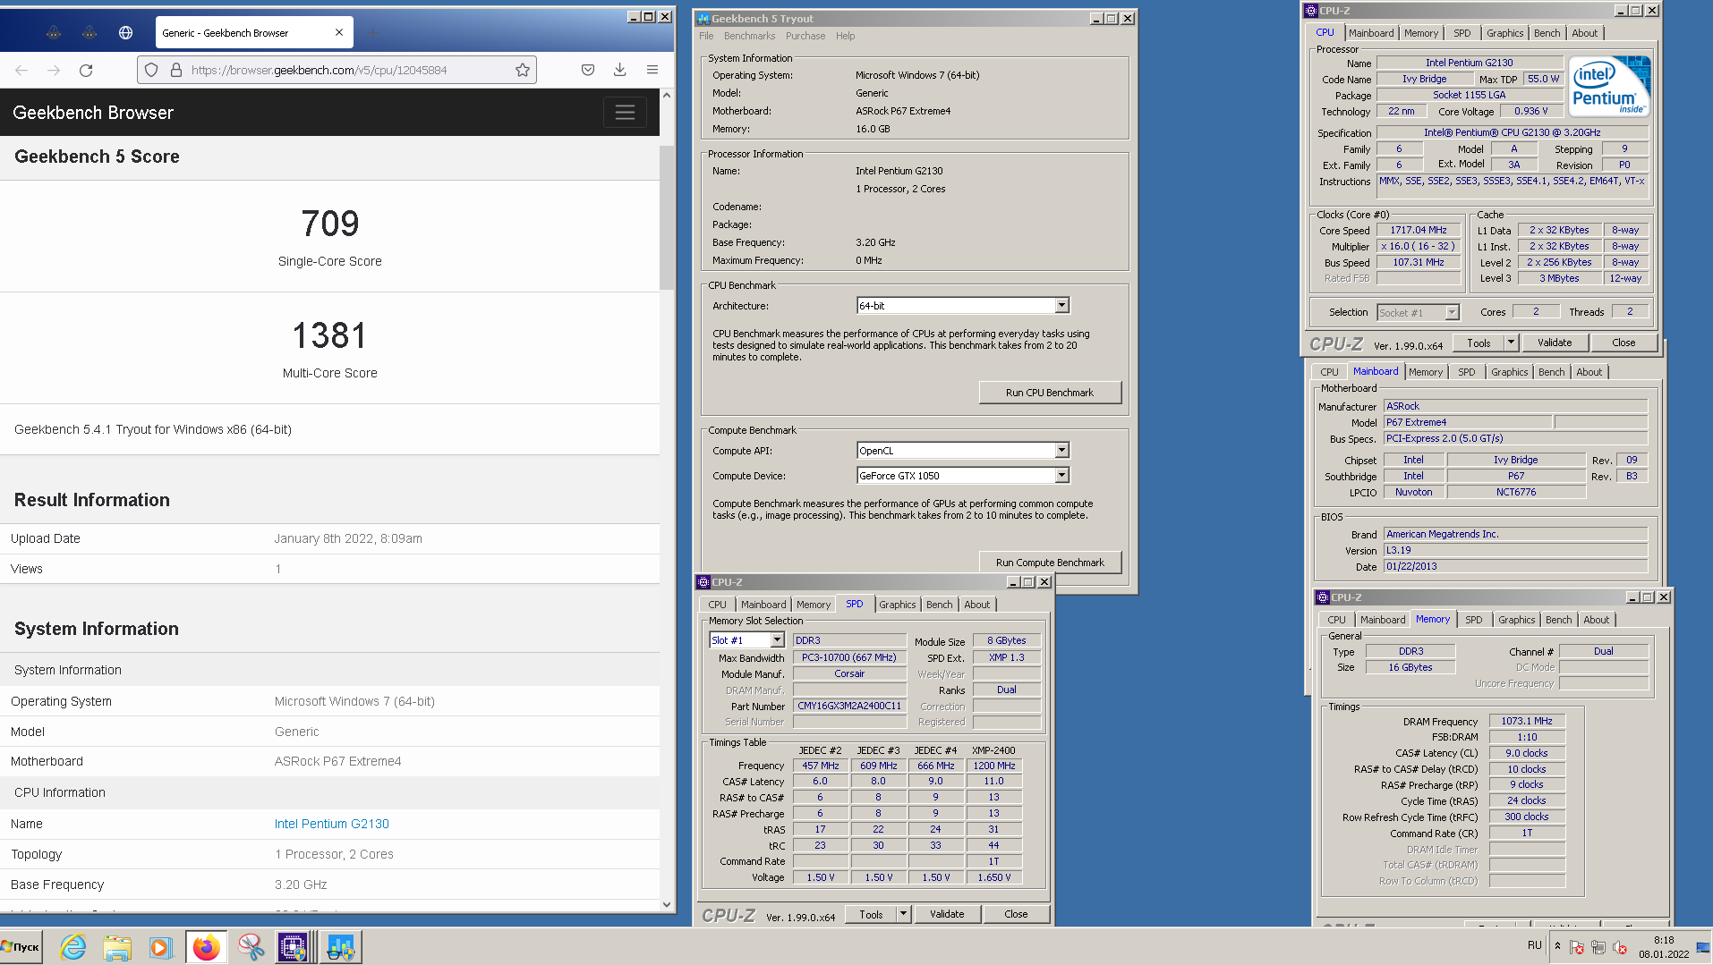Open the Action Center flag tray icon
This screenshot has width=1713, height=965.
point(1577,947)
